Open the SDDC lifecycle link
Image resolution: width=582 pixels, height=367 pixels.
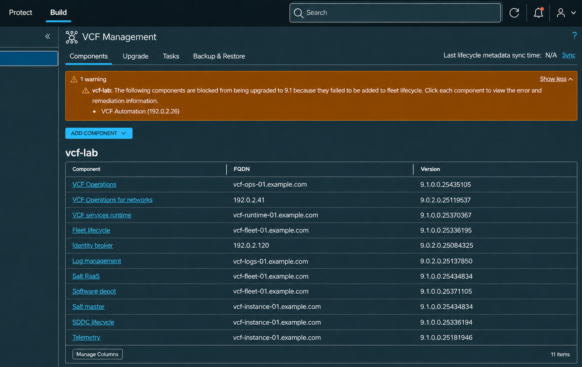pyautogui.click(x=93, y=322)
